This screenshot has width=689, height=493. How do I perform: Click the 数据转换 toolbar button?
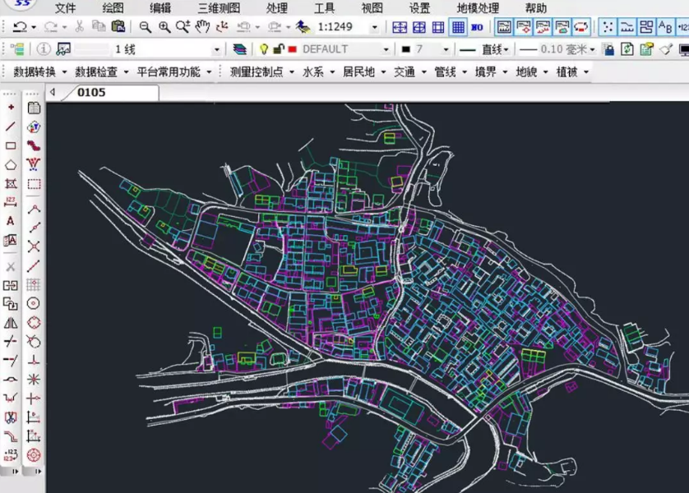(x=35, y=71)
